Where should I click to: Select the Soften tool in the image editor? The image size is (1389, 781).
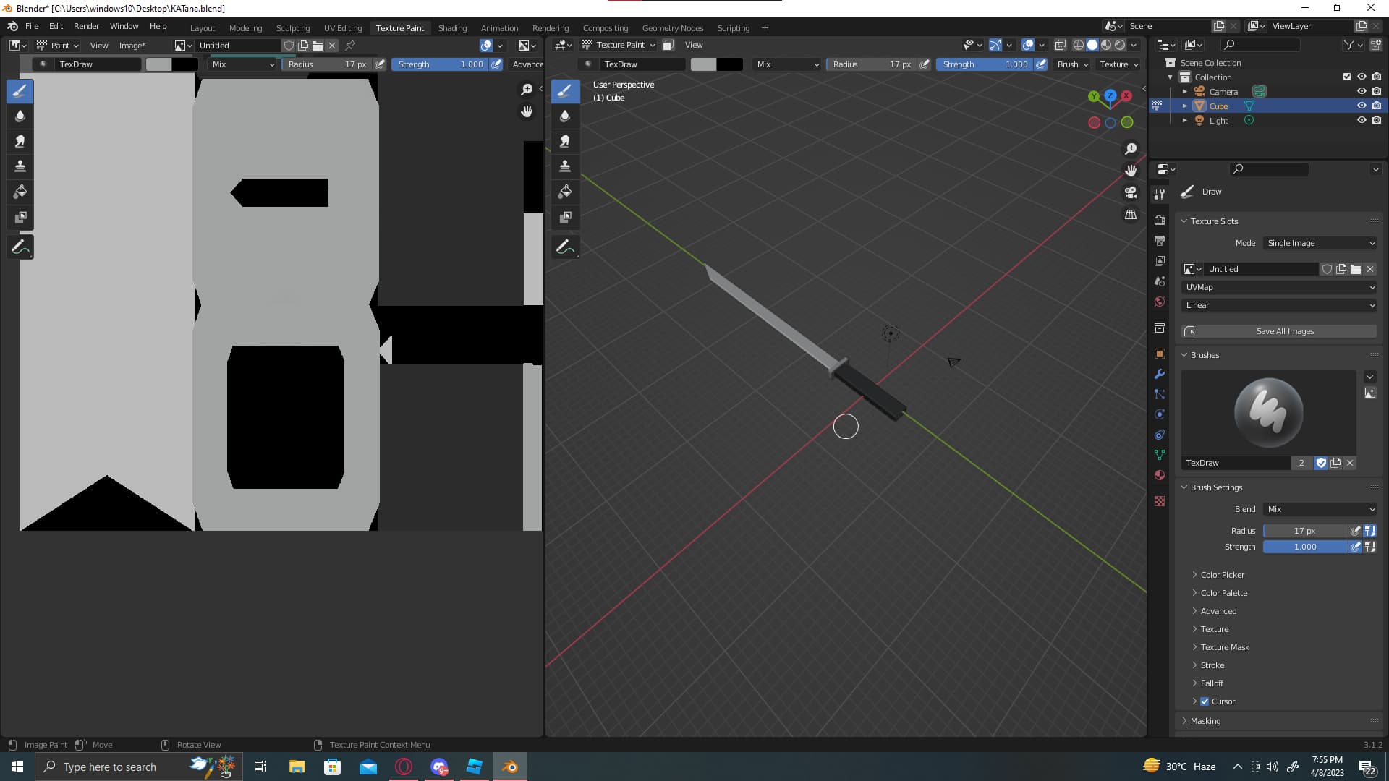pos(20,116)
